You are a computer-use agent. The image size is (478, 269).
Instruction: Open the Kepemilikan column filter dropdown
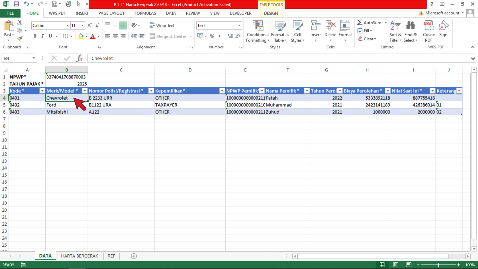(222, 91)
